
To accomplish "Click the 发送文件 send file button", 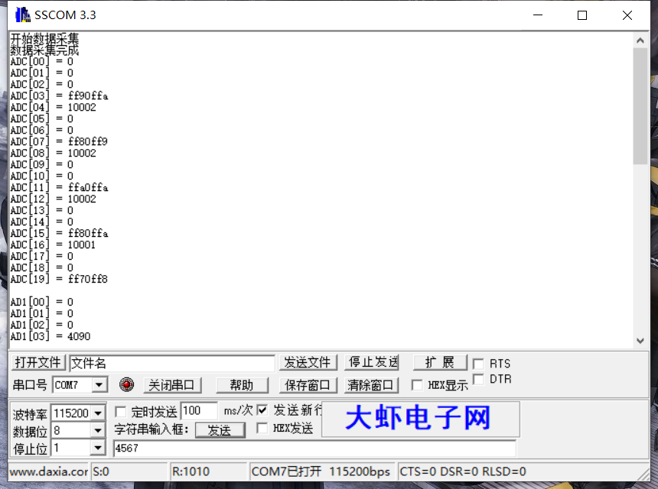I will (x=309, y=362).
